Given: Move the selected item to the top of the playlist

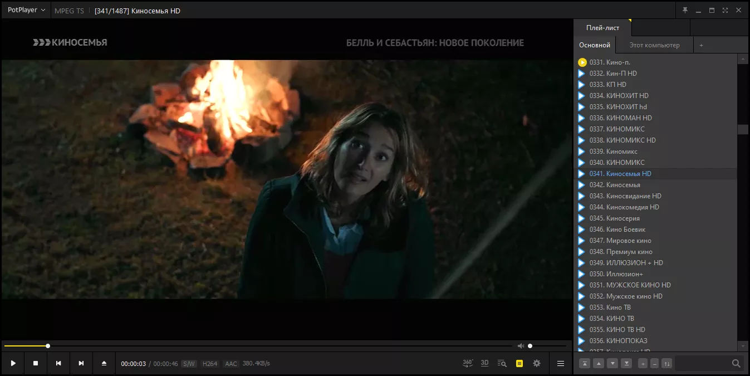Looking at the screenshot, I should (x=585, y=363).
